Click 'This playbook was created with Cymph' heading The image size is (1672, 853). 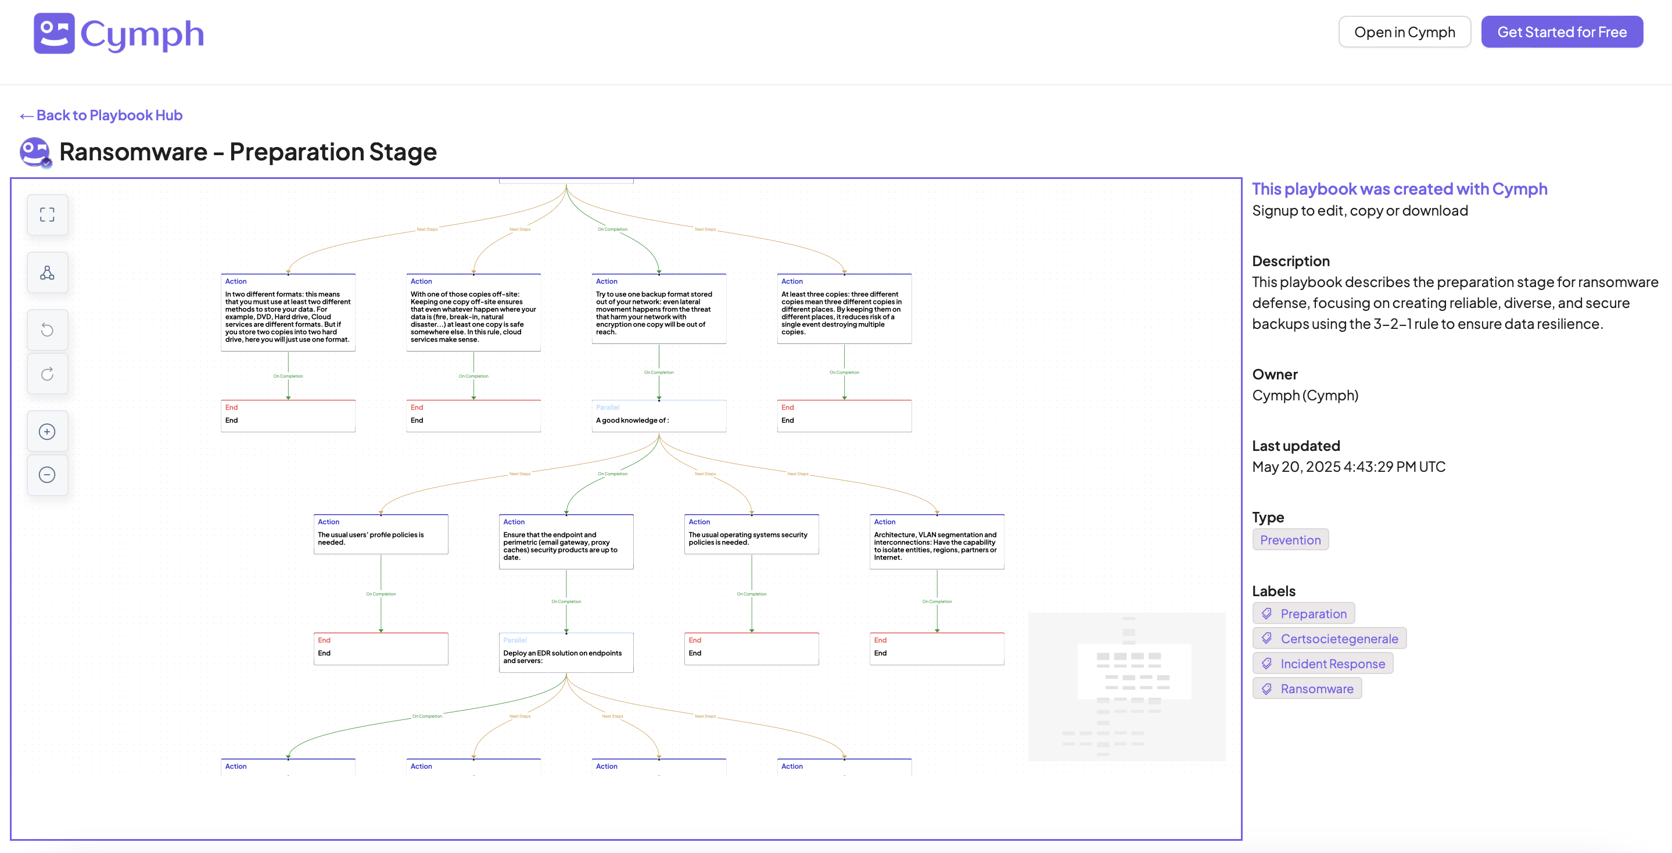[x=1399, y=189]
